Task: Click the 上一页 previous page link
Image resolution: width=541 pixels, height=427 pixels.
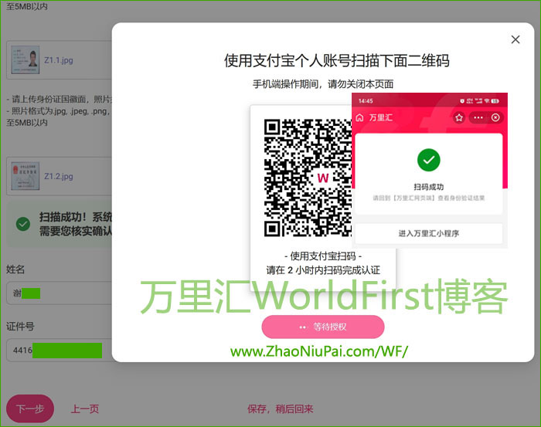Action: click(85, 409)
